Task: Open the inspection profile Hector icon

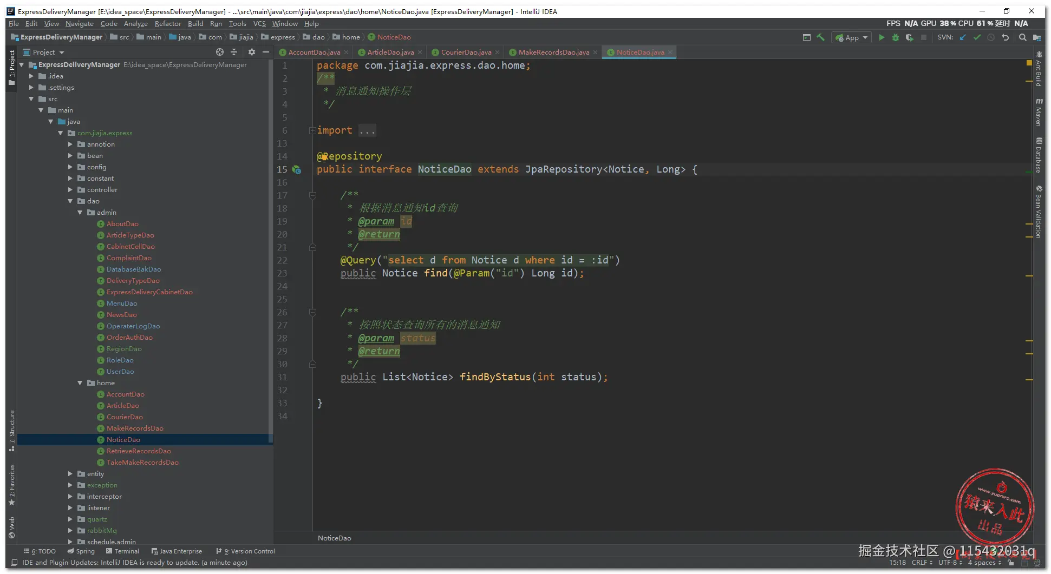Action: [1037, 563]
